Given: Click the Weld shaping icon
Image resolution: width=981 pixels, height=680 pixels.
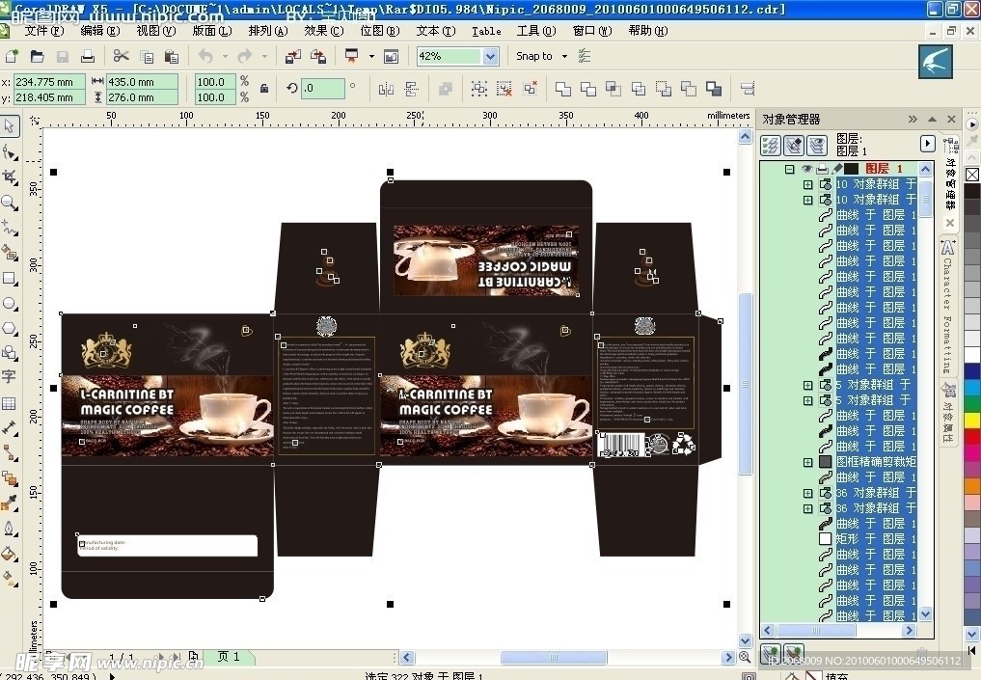Looking at the screenshot, I should (562, 89).
